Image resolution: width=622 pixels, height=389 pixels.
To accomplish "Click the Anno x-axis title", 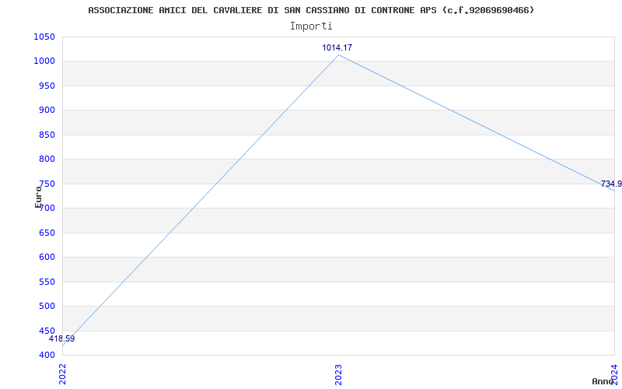I will pyautogui.click(x=603, y=381).
